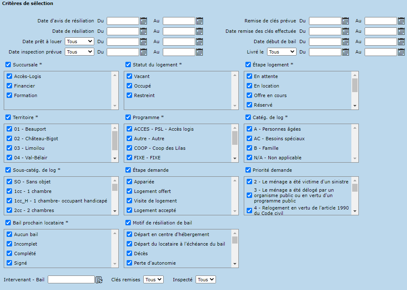The height and width of the screenshot is (290, 407).
Task: Click the Signé bail prochain locataire label
Action: [21, 263]
